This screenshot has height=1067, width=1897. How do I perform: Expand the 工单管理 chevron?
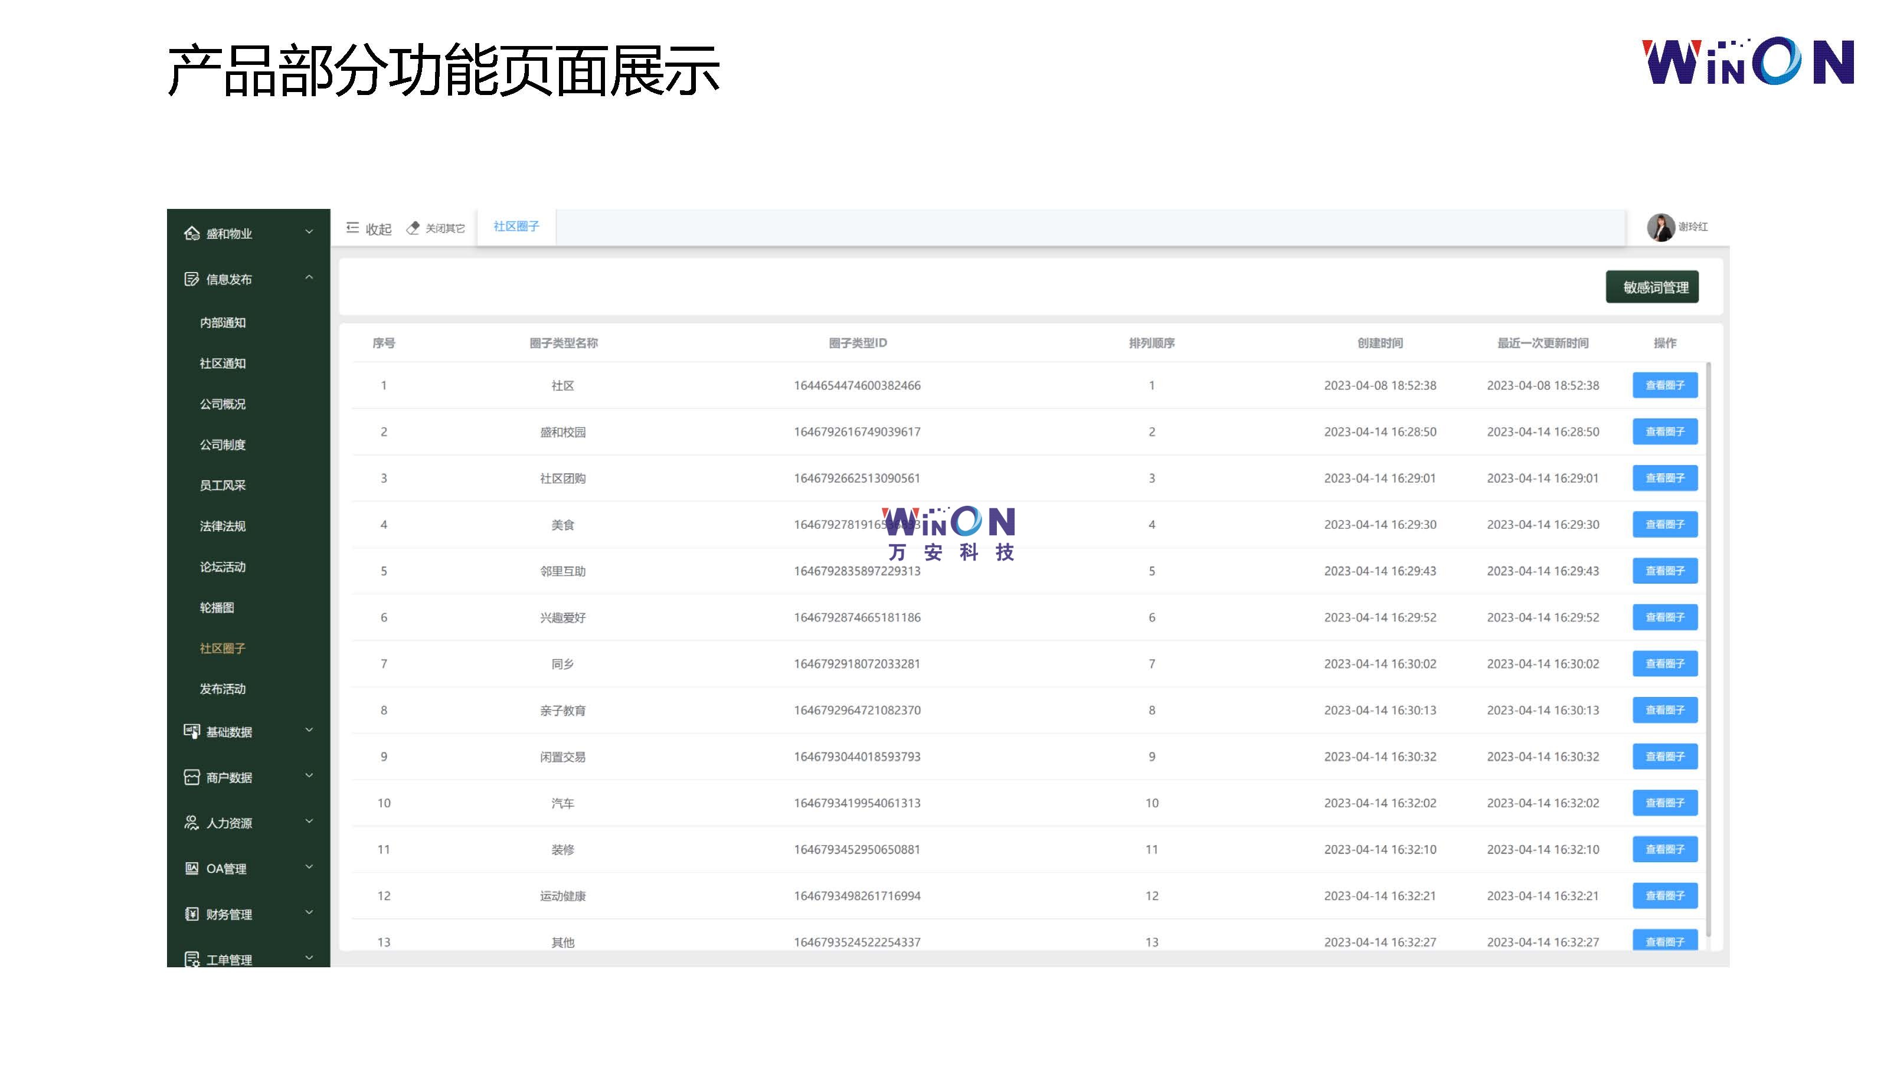309,957
